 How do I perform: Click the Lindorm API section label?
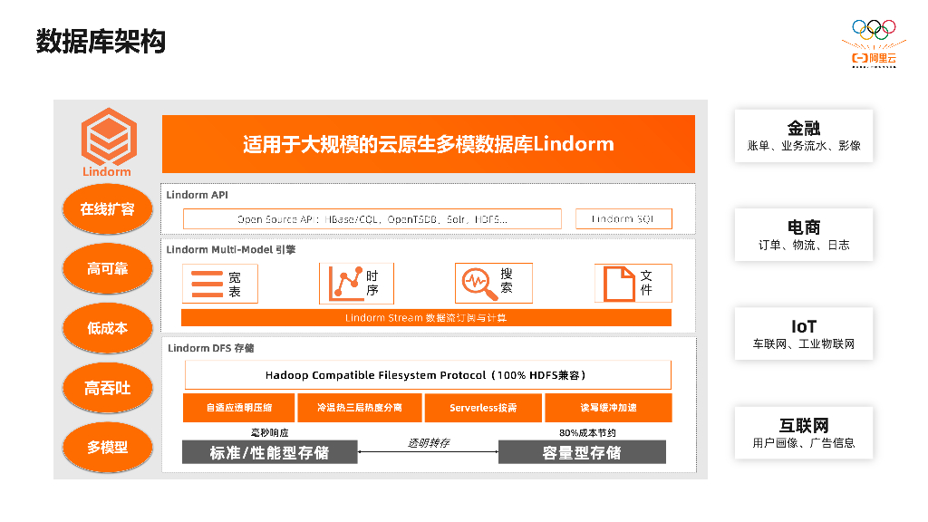197,195
